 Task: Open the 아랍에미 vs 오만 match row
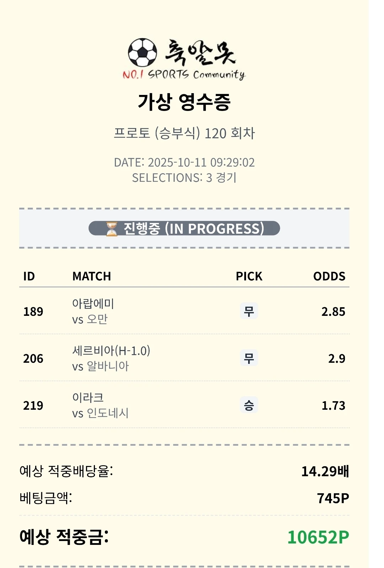click(93, 311)
